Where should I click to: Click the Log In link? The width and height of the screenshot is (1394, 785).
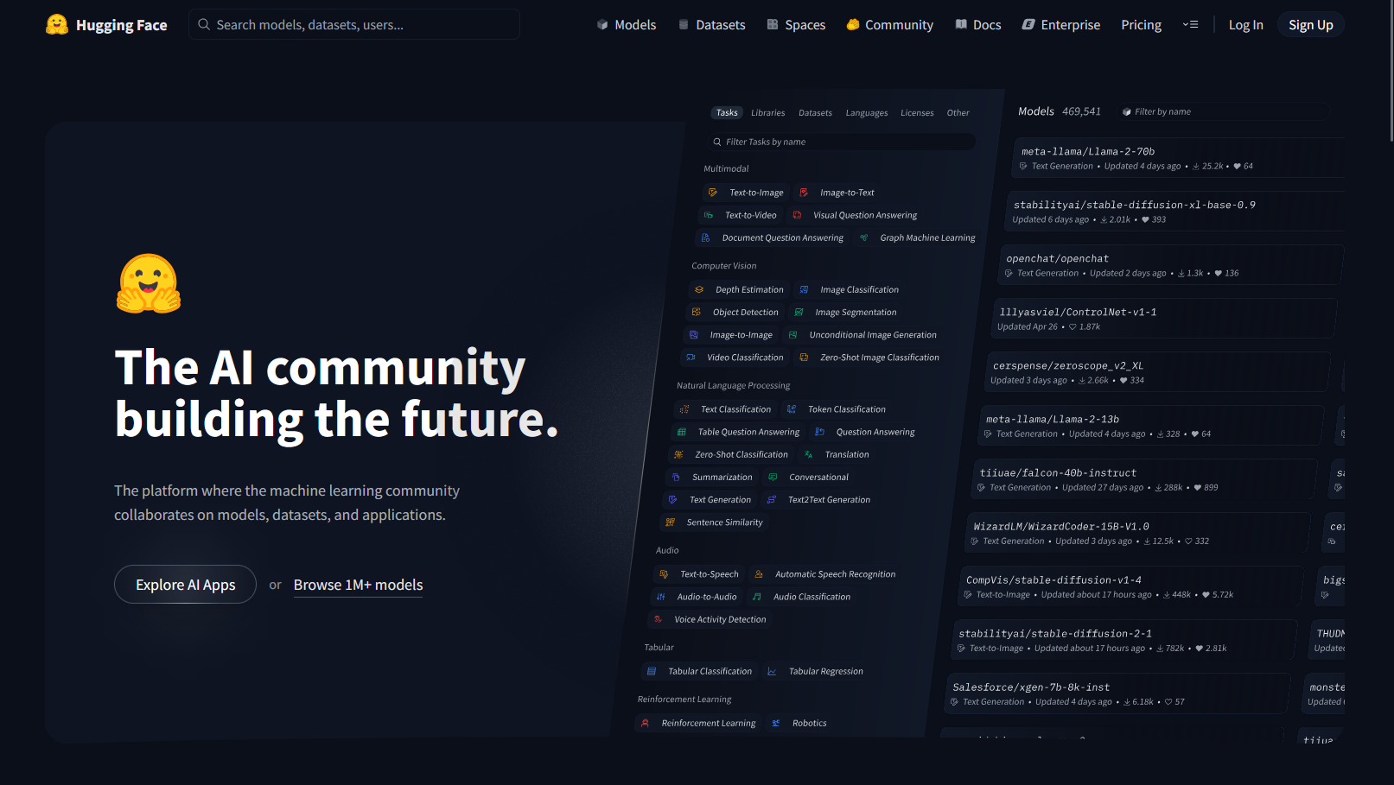click(x=1245, y=25)
